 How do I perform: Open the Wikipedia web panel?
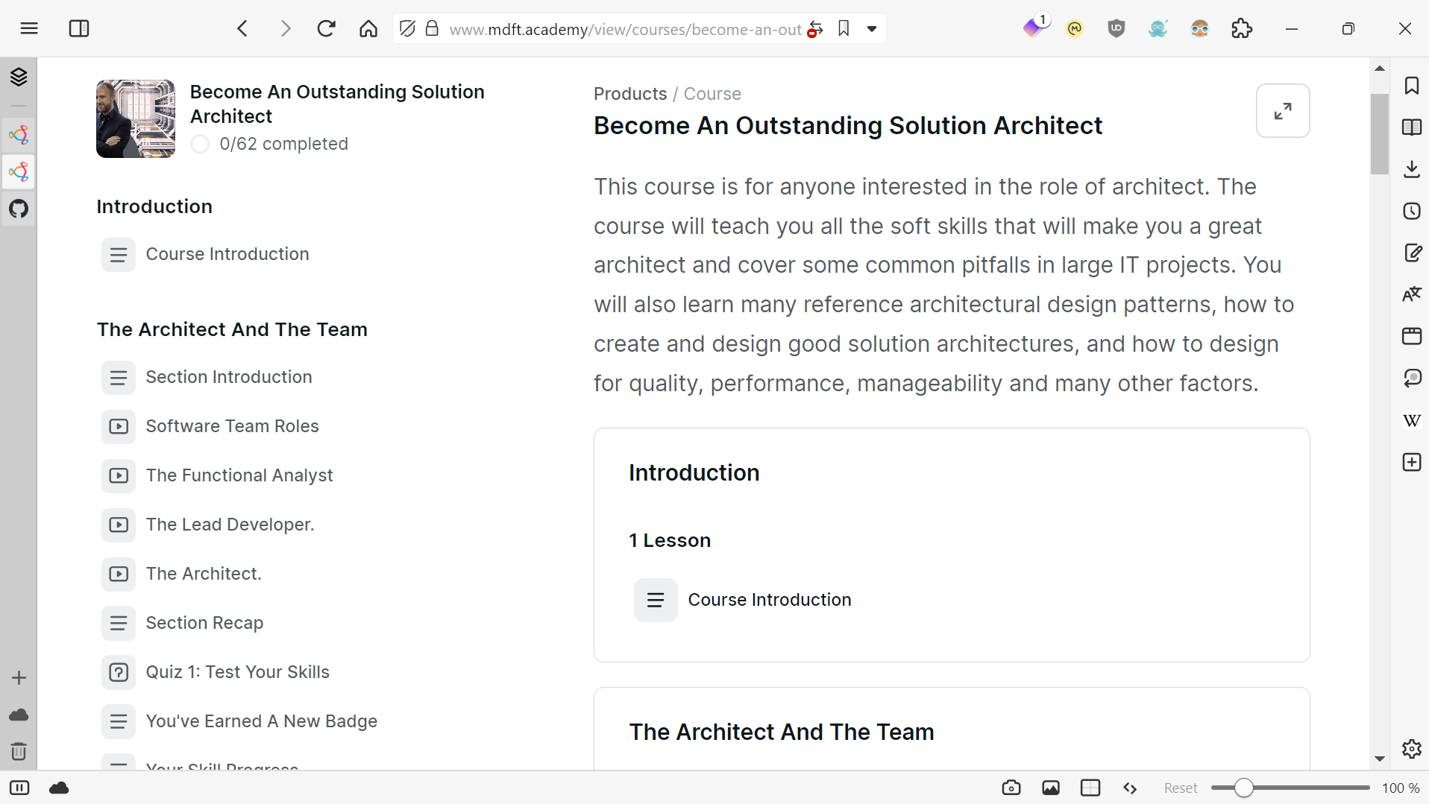(1411, 421)
